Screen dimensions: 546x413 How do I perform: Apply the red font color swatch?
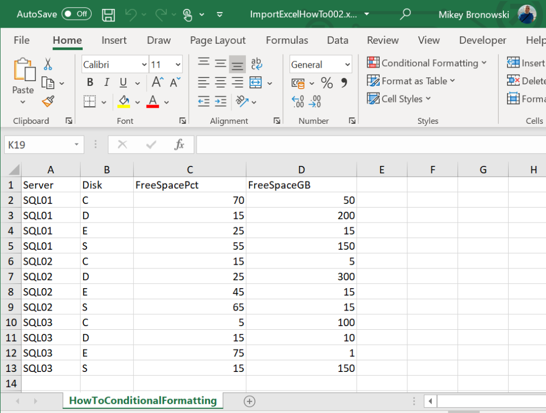[x=153, y=101]
